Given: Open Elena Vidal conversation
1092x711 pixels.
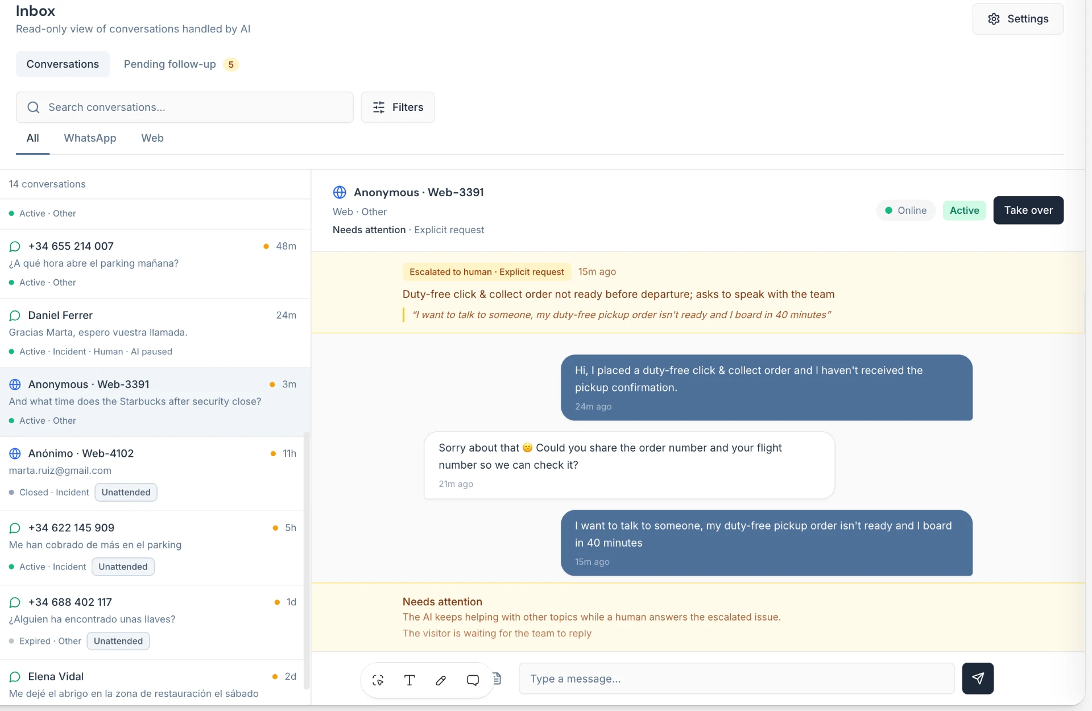Looking at the screenshot, I should pyautogui.click(x=151, y=683).
